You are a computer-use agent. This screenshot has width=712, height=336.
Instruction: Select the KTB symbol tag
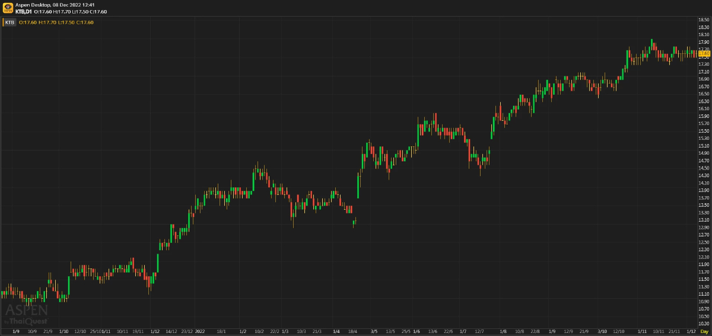(x=9, y=23)
